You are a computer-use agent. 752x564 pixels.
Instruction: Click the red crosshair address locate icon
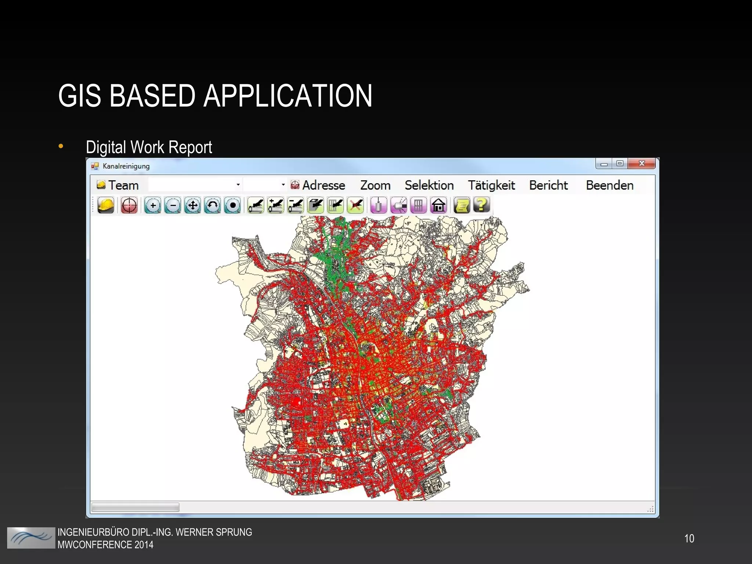click(129, 205)
